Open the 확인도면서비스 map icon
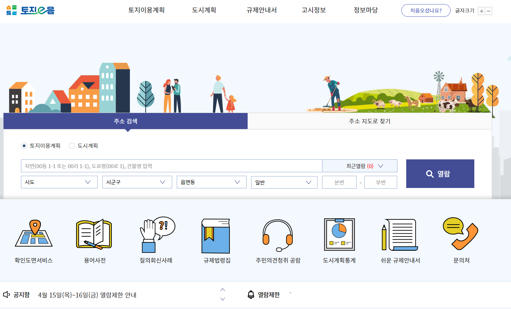This screenshot has height=309, width=511. point(34,233)
